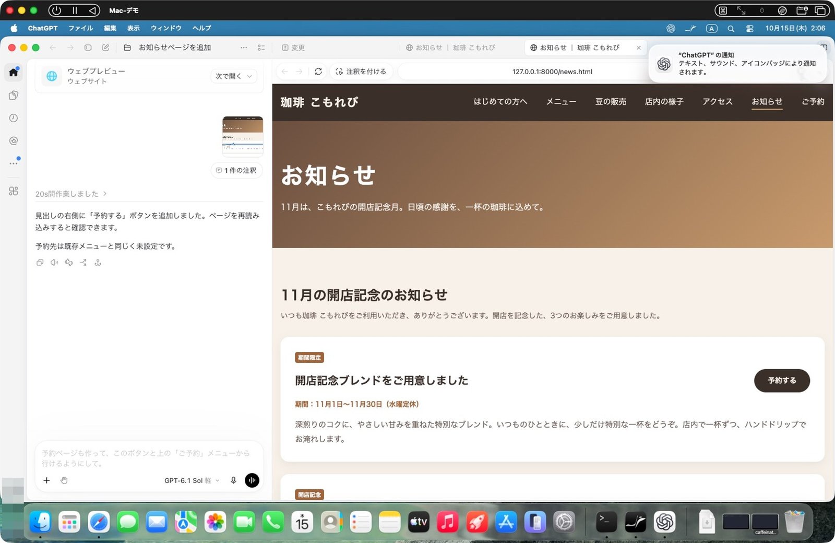Open the アクセス nav link
This screenshot has height=543, width=835.
[718, 102]
